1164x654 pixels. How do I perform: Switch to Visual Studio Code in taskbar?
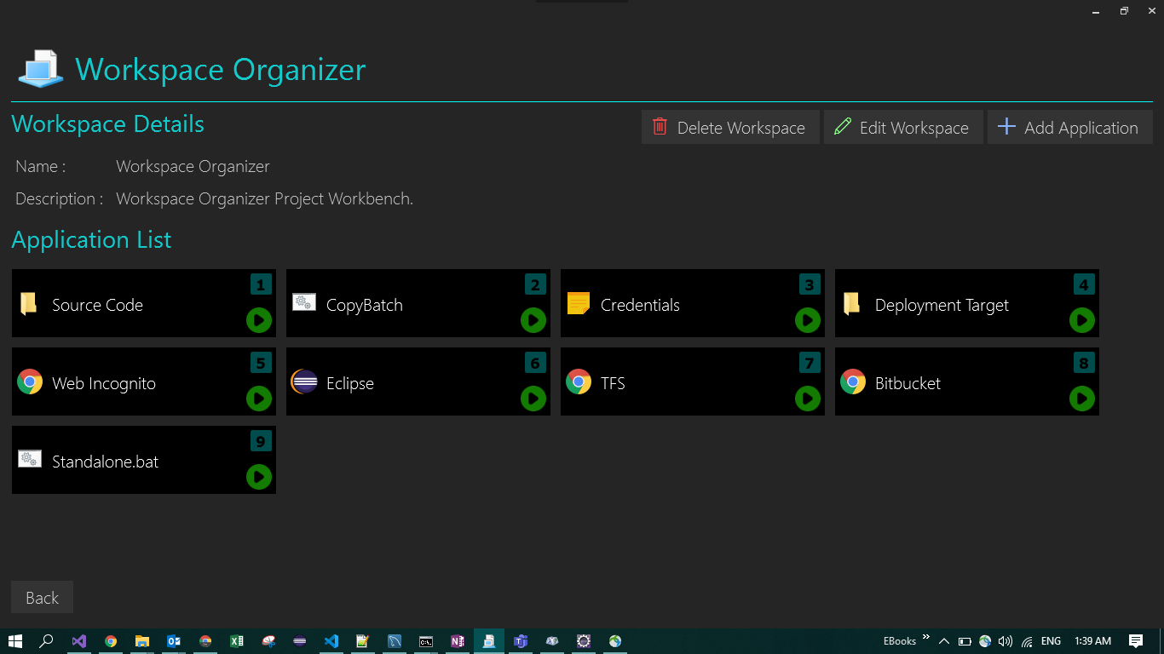(x=331, y=641)
